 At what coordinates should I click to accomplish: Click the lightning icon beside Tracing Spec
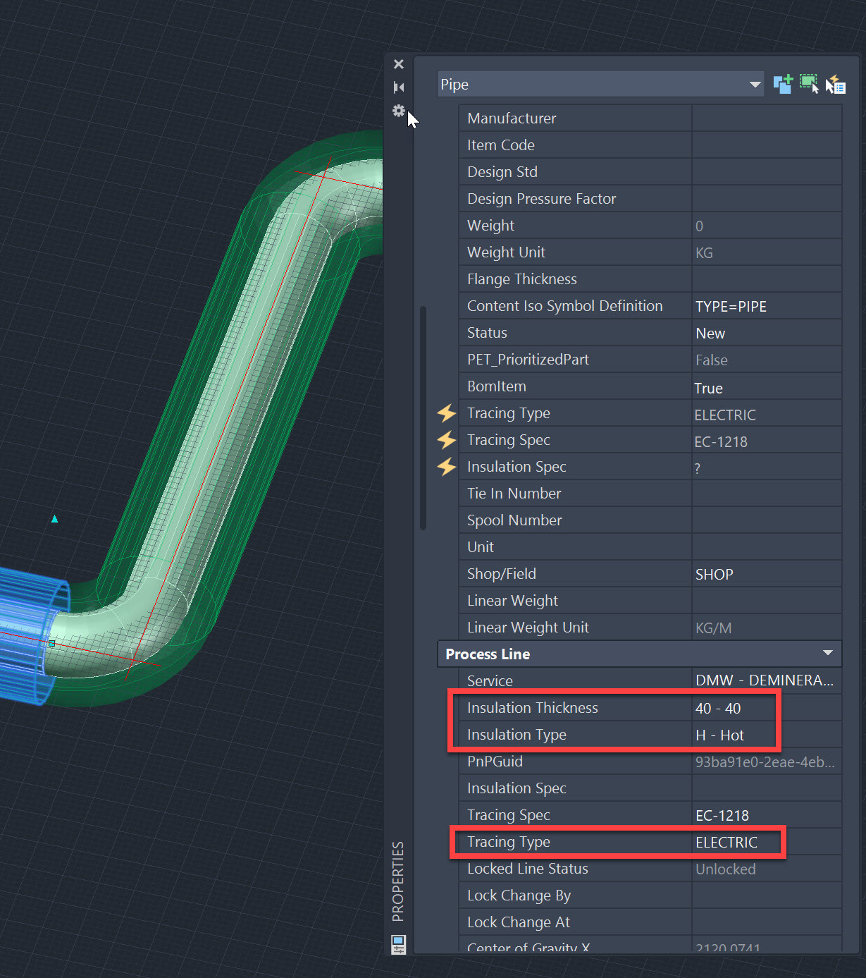point(446,440)
